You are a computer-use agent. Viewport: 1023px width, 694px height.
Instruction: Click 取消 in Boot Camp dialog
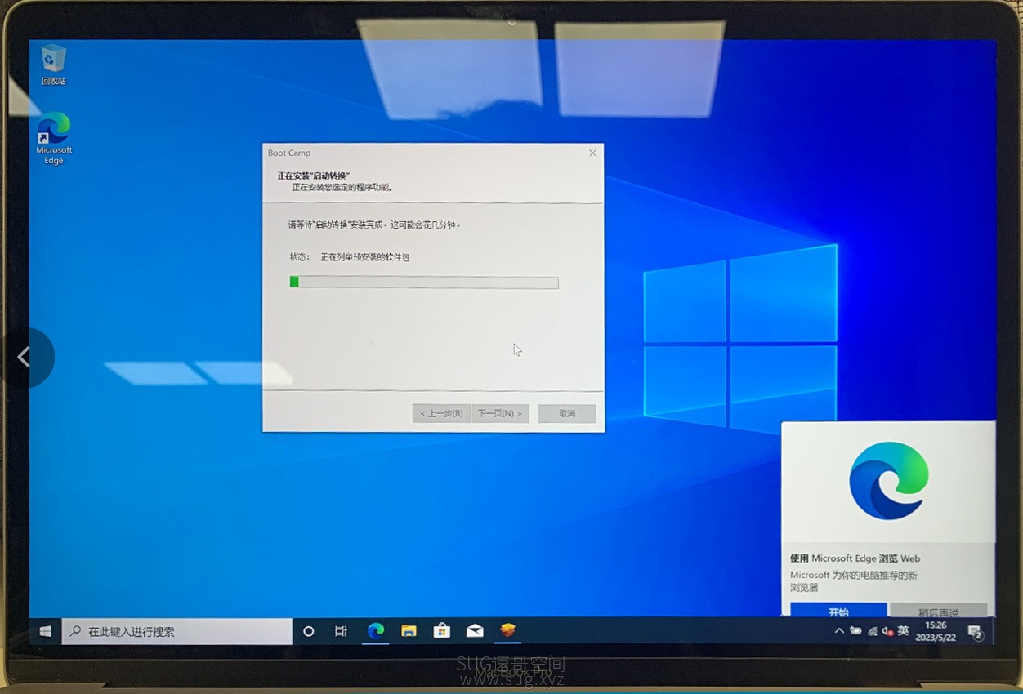tap(567, 413)
